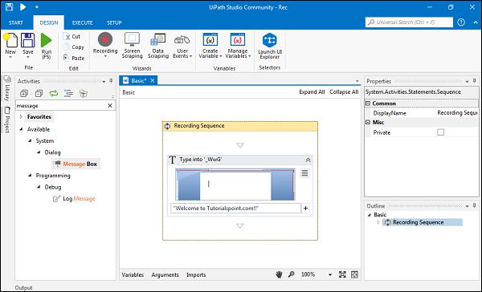Screen dimensions: 482x292
Task: Collapse the Type into activity with the chevron
Action: point(308,160)
